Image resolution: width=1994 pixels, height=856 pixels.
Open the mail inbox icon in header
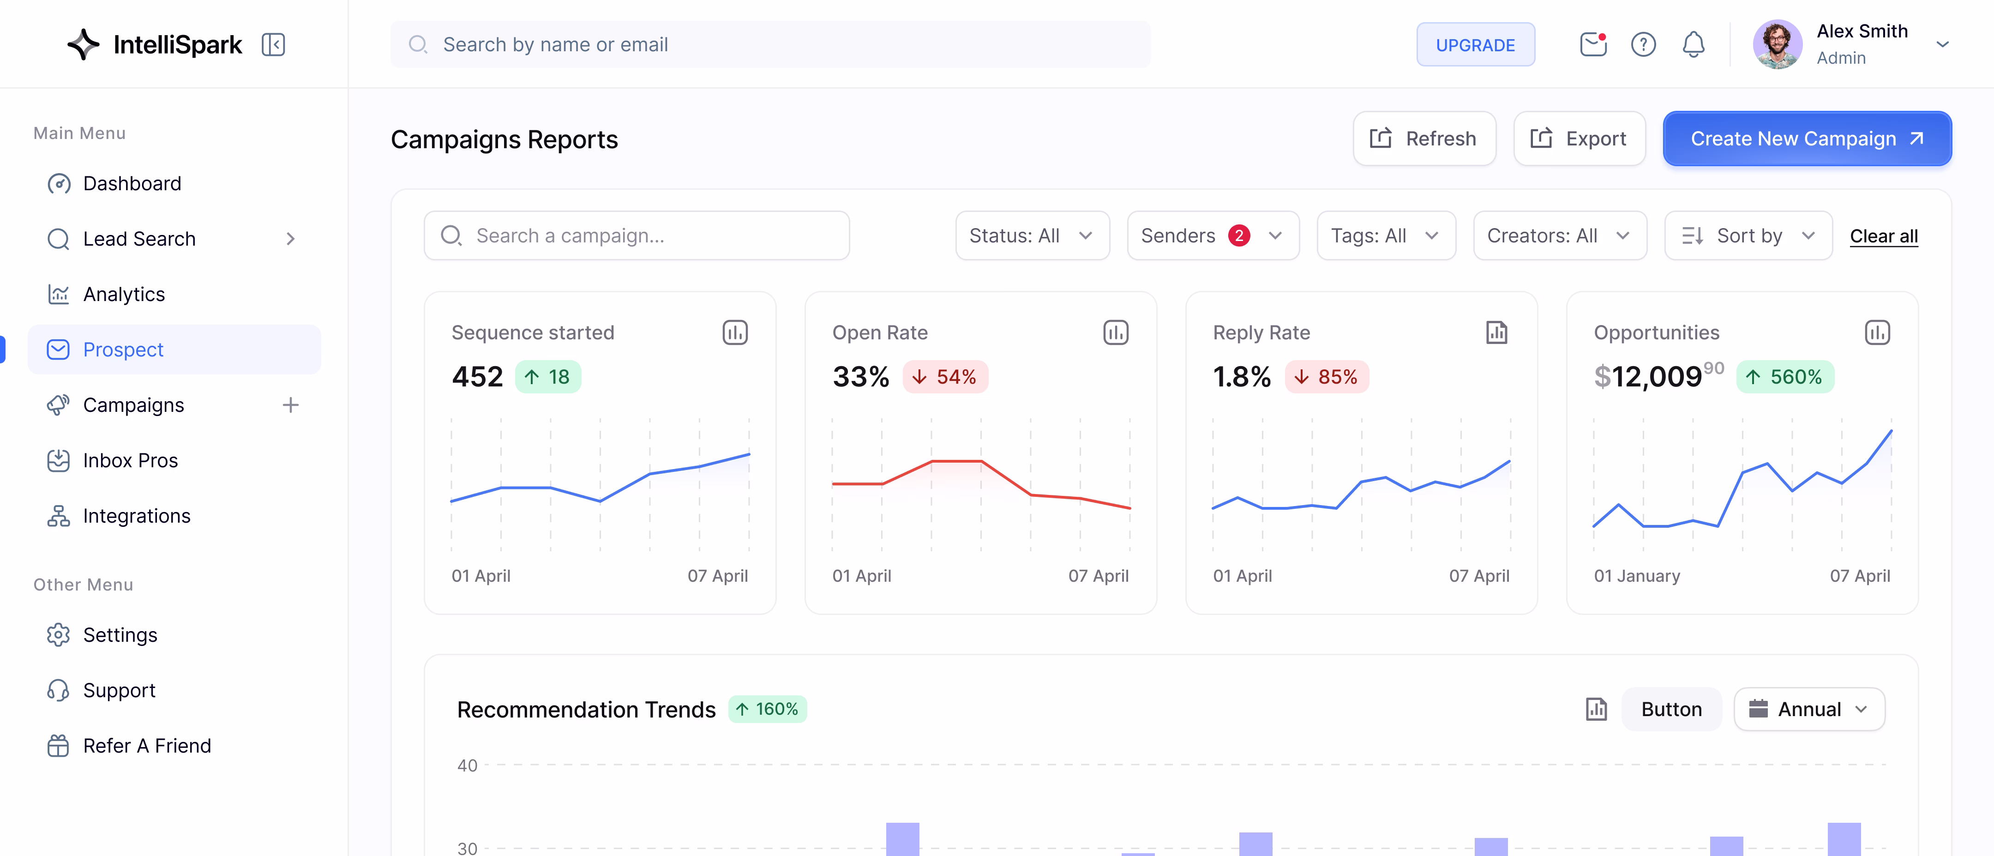[x=1592, y=44]
